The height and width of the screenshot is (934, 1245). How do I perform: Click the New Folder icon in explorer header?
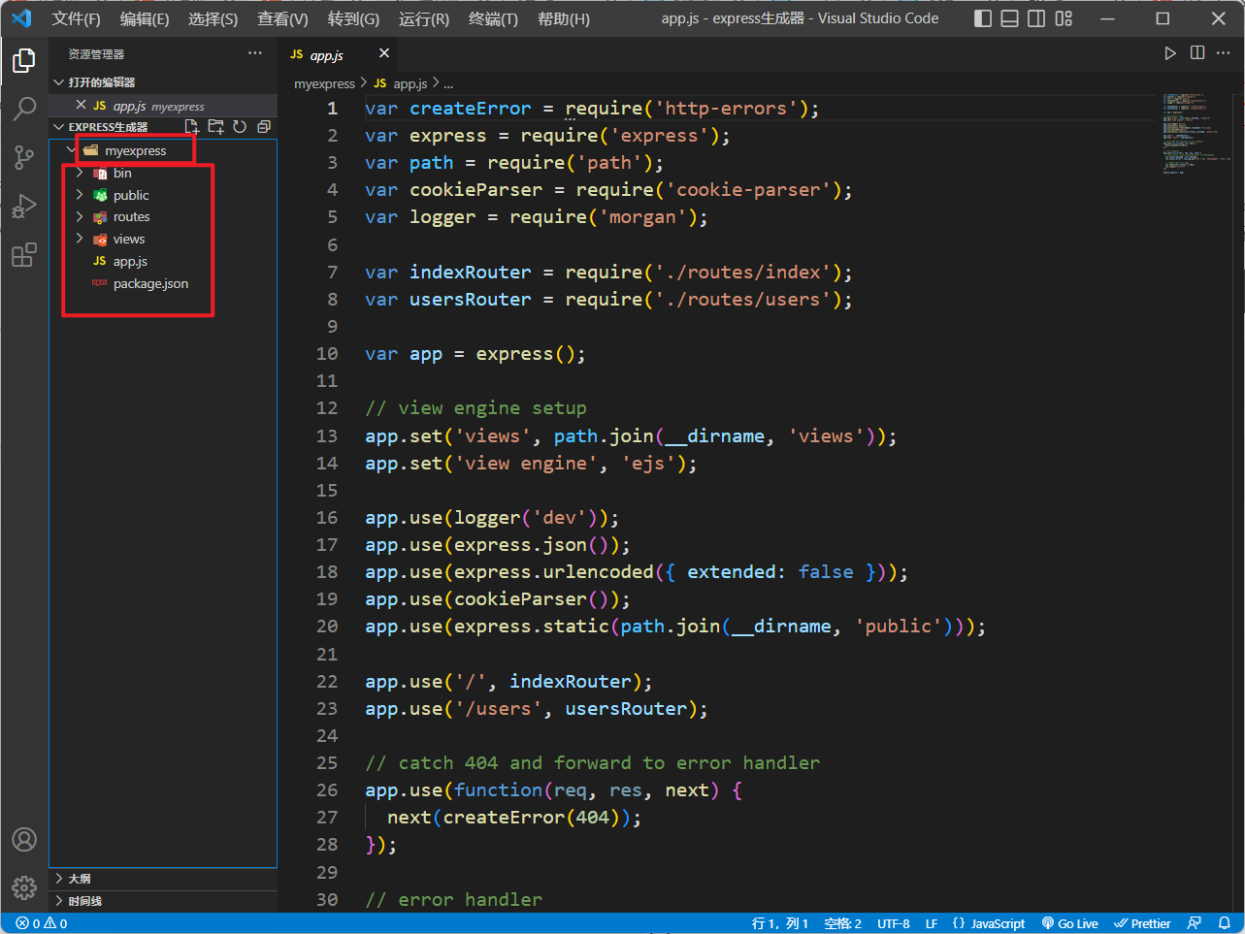(x=215, y=126)
